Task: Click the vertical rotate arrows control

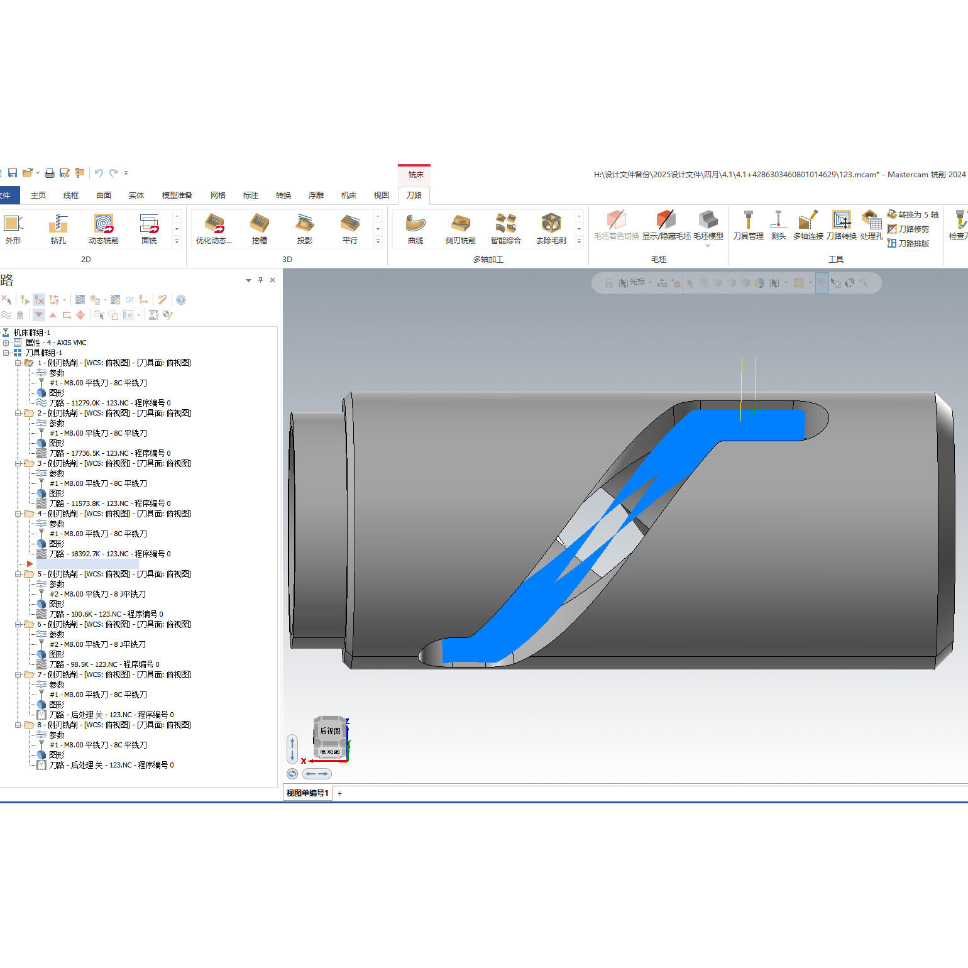Action: coord(292,750)
